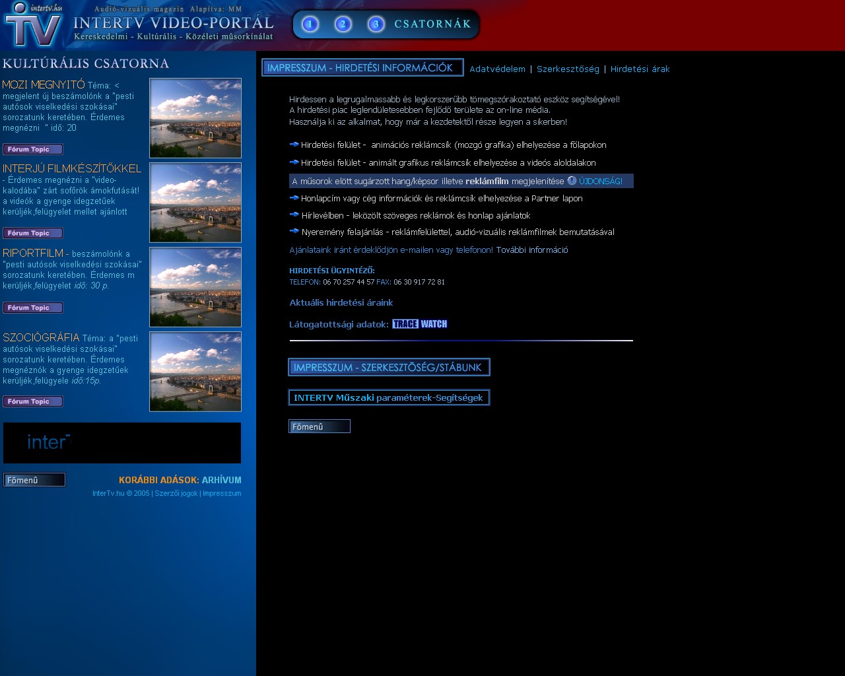
Task: Open Aktuális hirdetési áraink link
Action: coord(341,302)
